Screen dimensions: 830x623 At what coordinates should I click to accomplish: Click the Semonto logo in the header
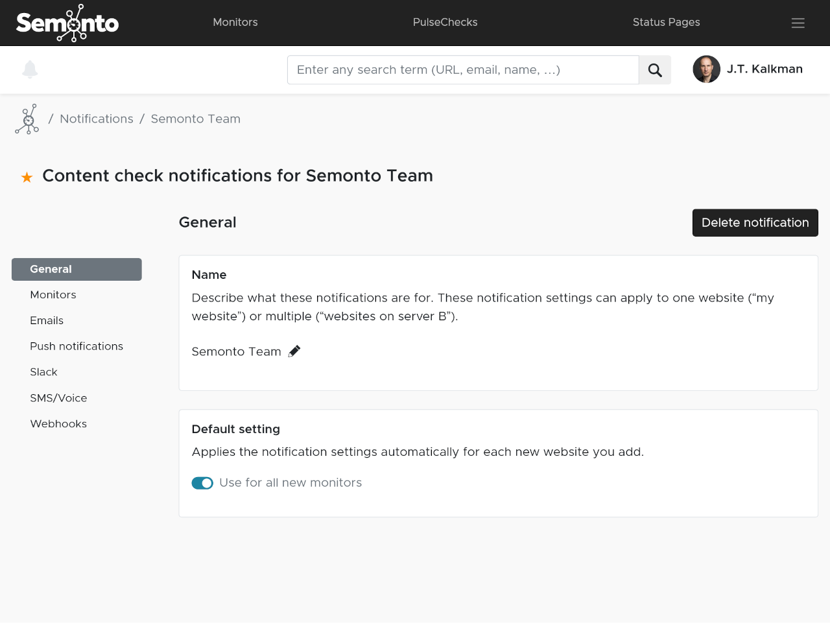tap(67, 23)
